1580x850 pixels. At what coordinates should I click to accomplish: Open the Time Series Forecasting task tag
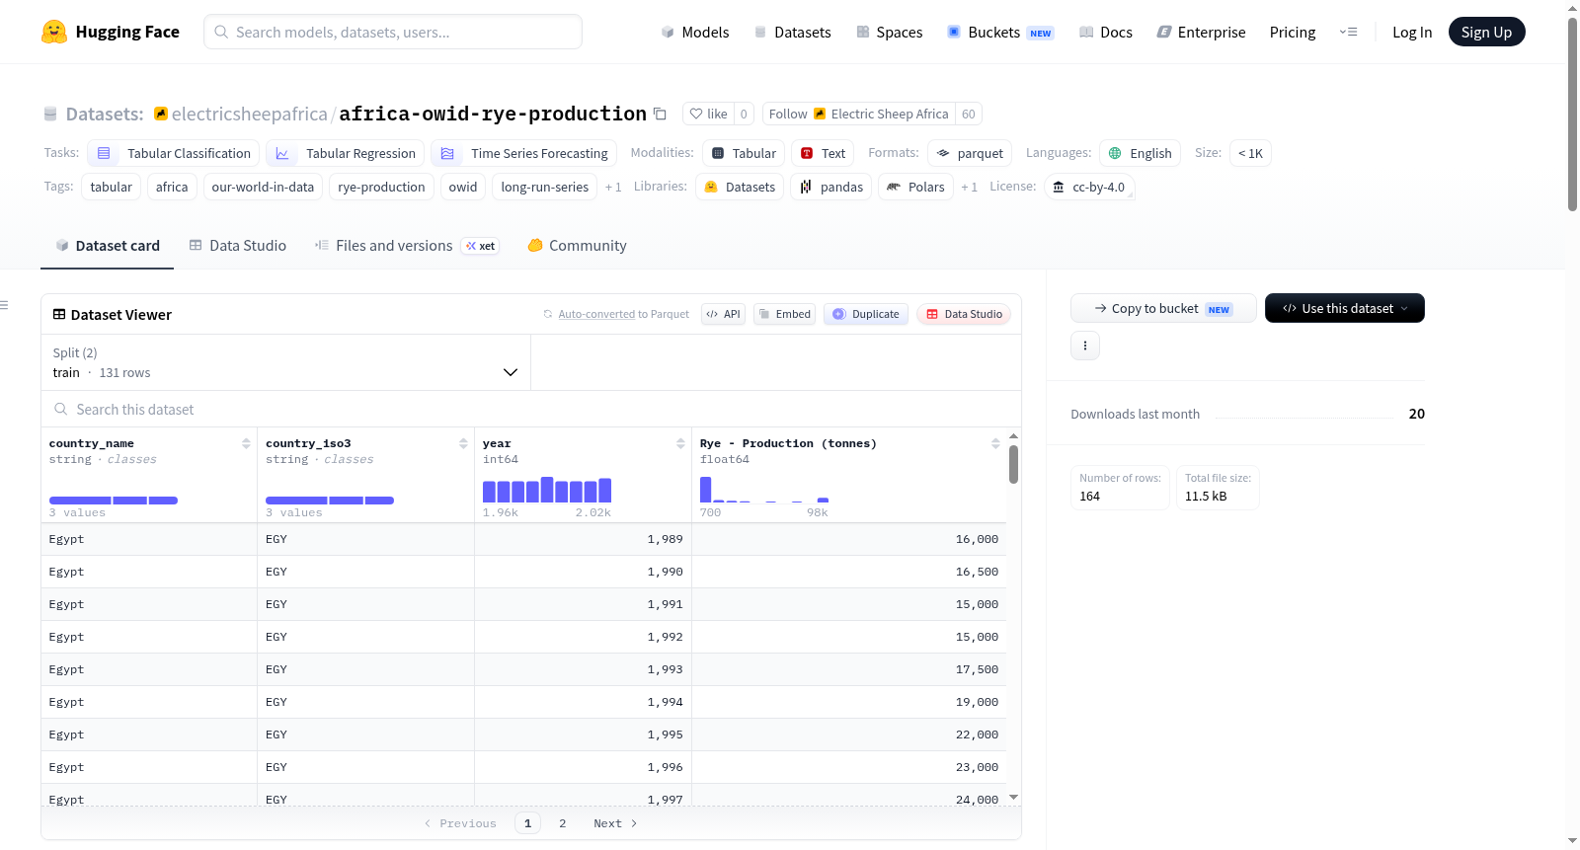pos(524,153)
